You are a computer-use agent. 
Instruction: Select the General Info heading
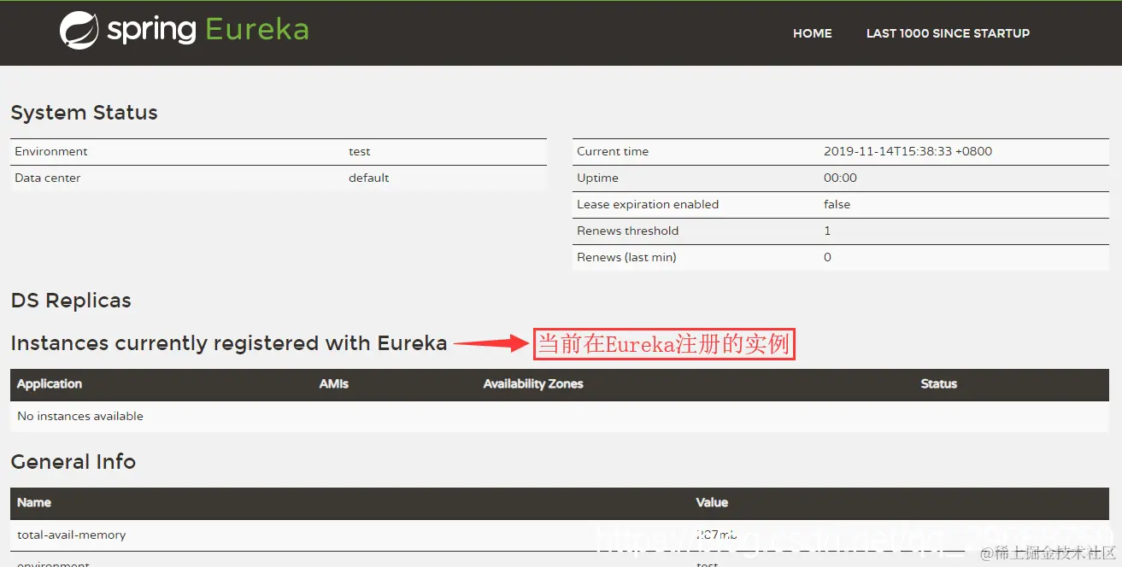coord(73,462)
